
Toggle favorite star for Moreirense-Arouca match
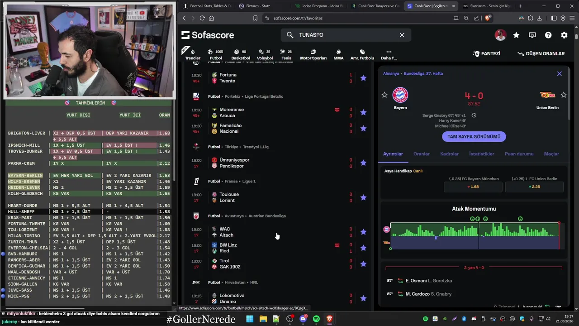(x=363, y=112)
